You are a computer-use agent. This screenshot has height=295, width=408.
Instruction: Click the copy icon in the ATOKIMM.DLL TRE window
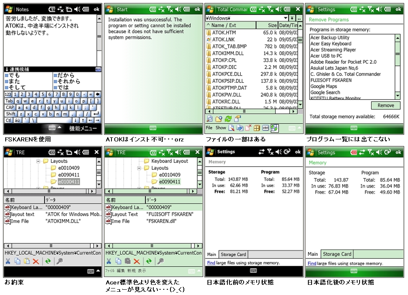17,261
